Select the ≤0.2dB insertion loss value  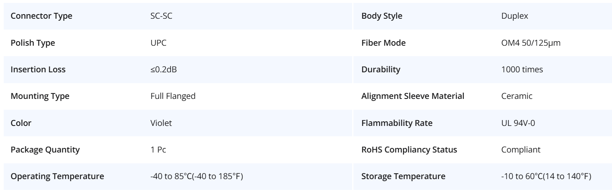click(x=163, y=69)
